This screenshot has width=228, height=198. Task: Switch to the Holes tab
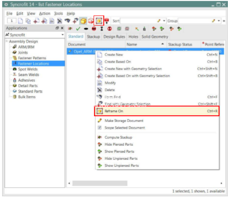coord(133,37)
